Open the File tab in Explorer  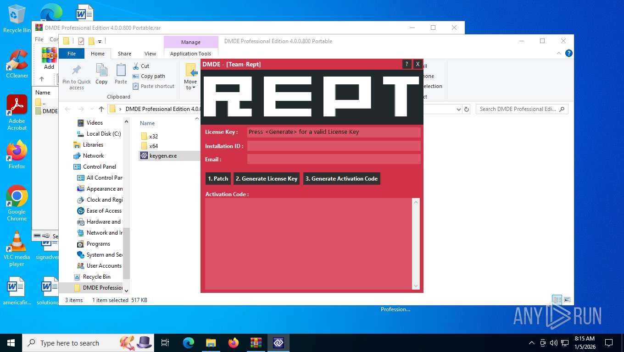[72, 54]
